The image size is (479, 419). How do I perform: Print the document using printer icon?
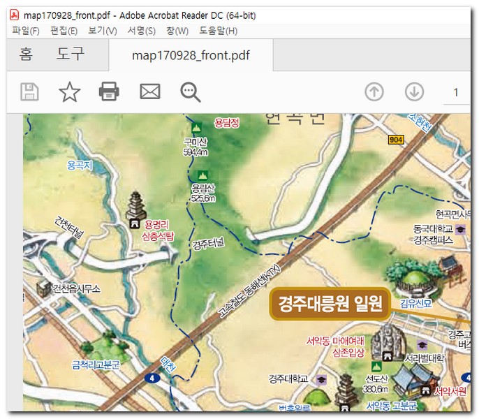109,91
